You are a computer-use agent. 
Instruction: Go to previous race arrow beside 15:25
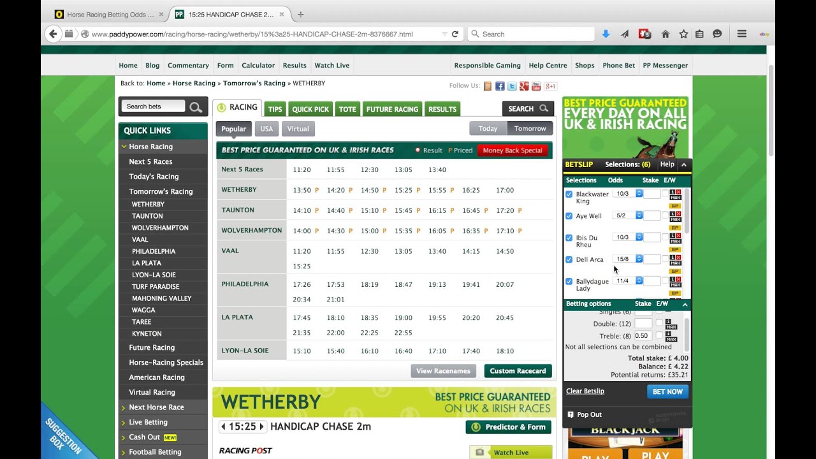pyautogui.click(x=223, y=426)
